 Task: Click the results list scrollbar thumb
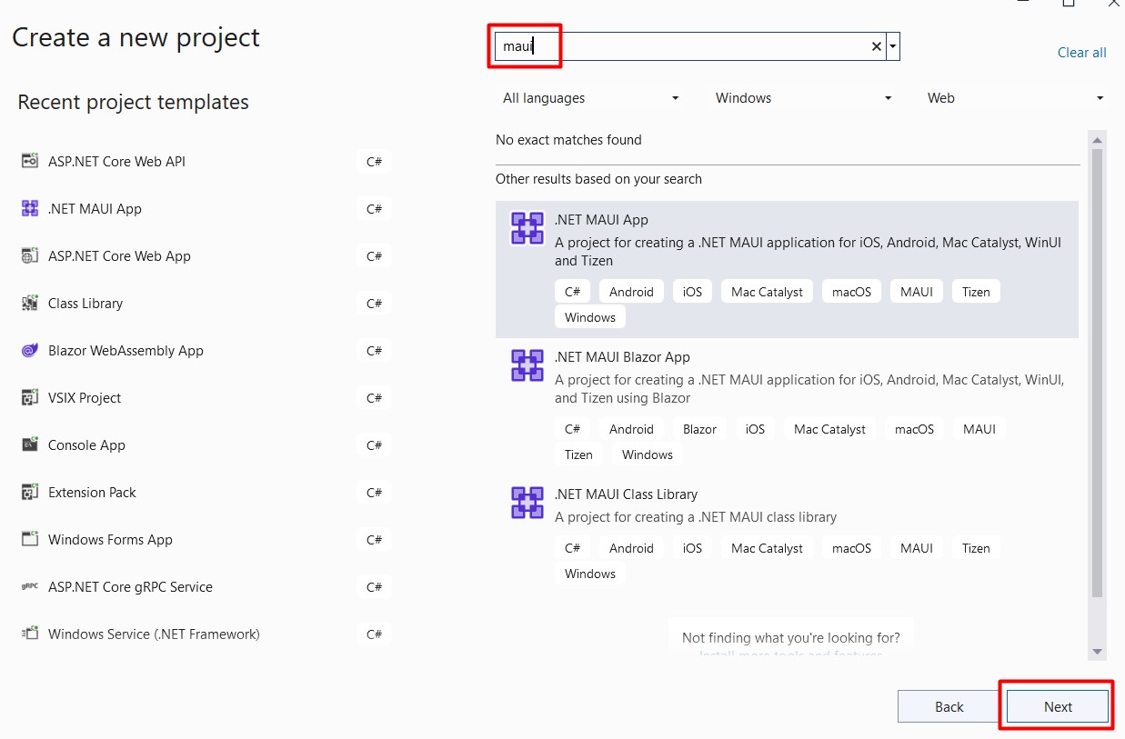1097,373
